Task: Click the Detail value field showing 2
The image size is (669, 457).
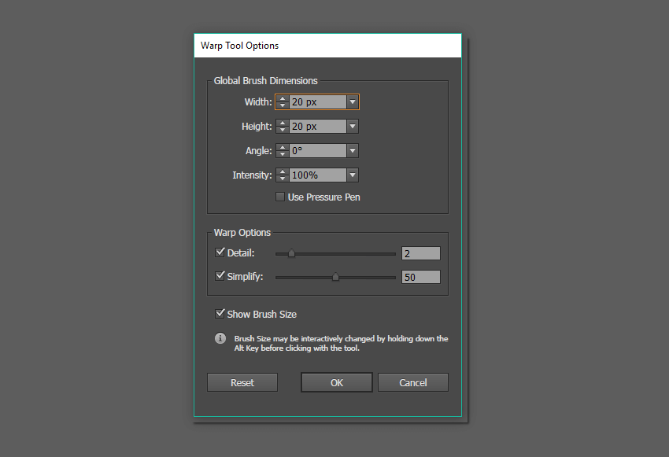Action: coord(420,253)
